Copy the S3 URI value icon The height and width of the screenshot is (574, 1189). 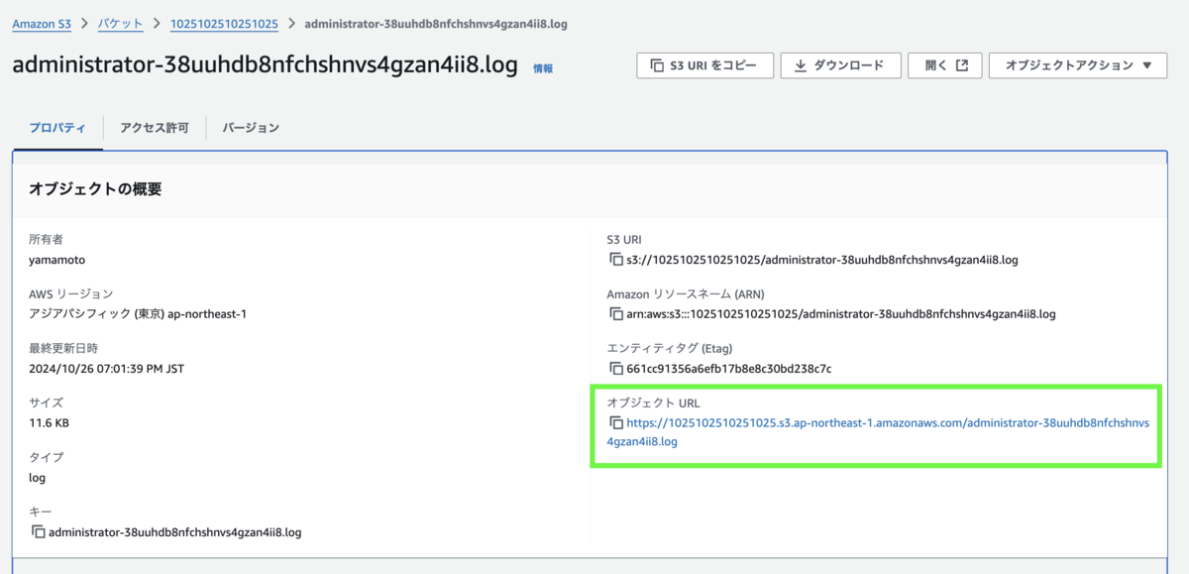click(615, 260)
